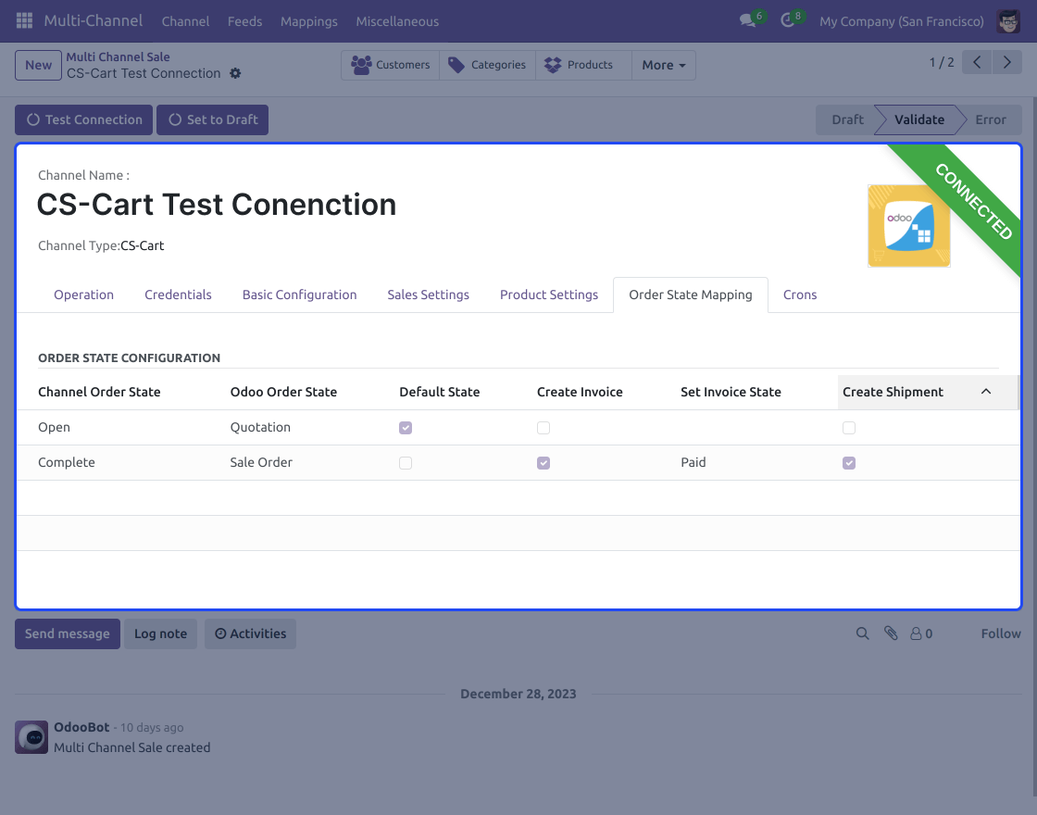Switch to the Crons tab
Image resolution: width=1037 pixels, height=815 pixels.
click(800, 295)
